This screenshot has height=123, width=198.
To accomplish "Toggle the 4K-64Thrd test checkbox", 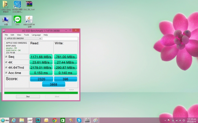I will click(x=6, y=68).
